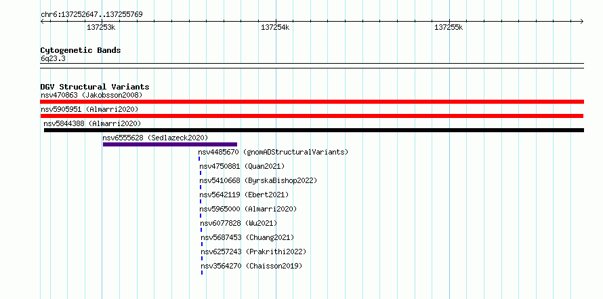This screenshot has height=299, width=603.
Task: Click the blue tick mark below nsv6077828
Action: tap(201, 230)
